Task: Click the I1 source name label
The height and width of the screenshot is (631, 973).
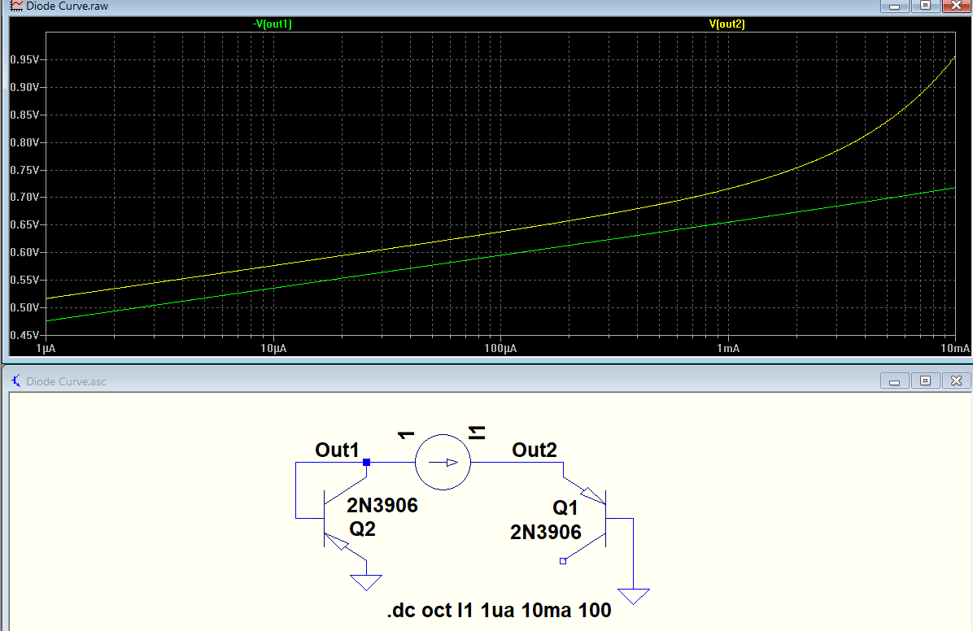Action: click(x=477, y=433)
